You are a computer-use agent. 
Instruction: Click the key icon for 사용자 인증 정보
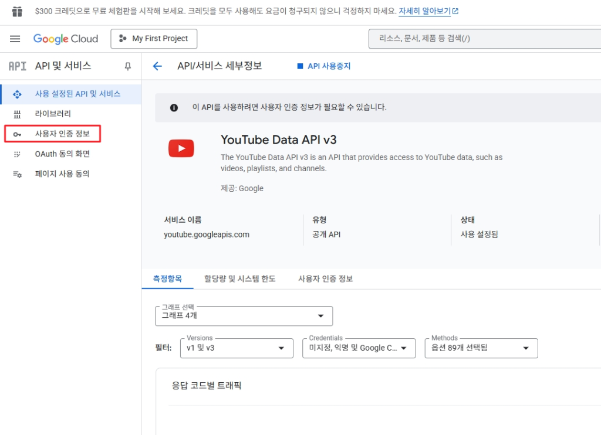pos(17,134)
